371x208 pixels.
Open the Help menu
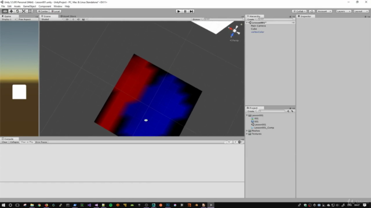(x=67, y=6)
